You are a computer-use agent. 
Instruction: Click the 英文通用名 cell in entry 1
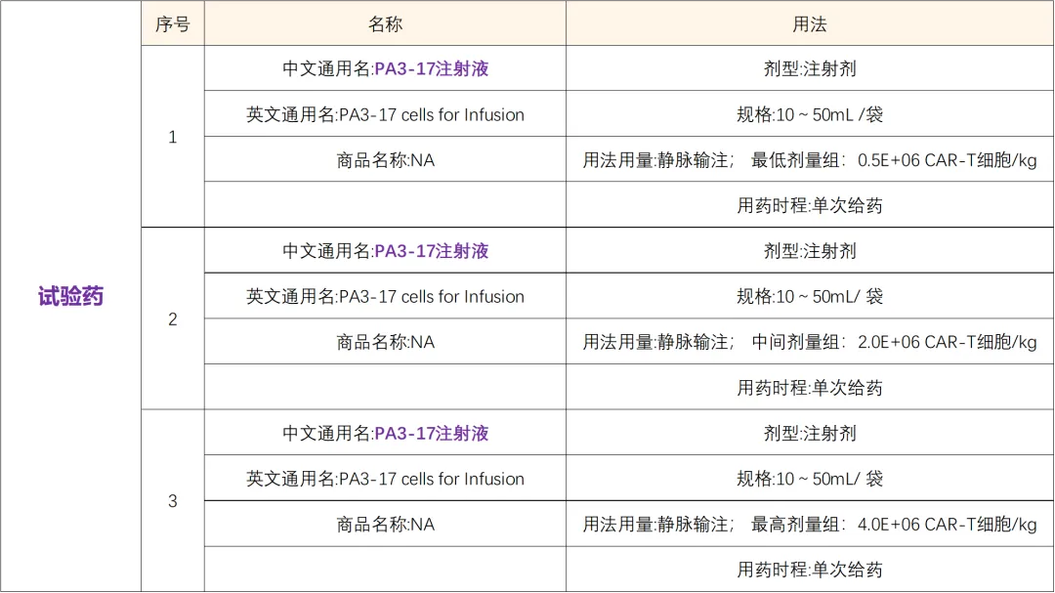pos(385,115)
